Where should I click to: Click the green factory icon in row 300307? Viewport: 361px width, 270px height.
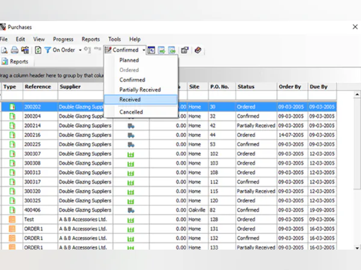[131, 154]
